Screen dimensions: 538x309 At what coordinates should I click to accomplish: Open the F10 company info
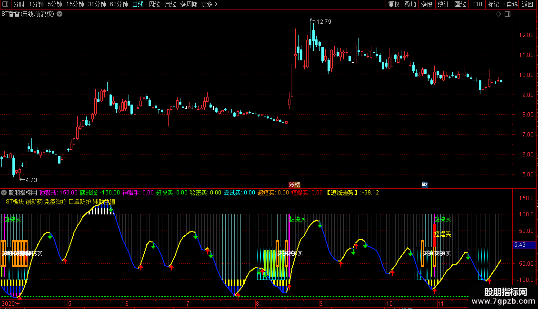(477, 5)
